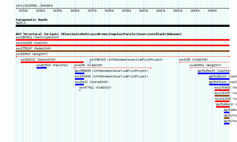
Task: Select the brown bar under dgv5170
Action: (x=227, y=118)
